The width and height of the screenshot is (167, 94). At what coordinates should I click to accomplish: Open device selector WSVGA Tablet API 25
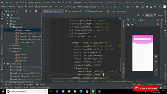86,7
